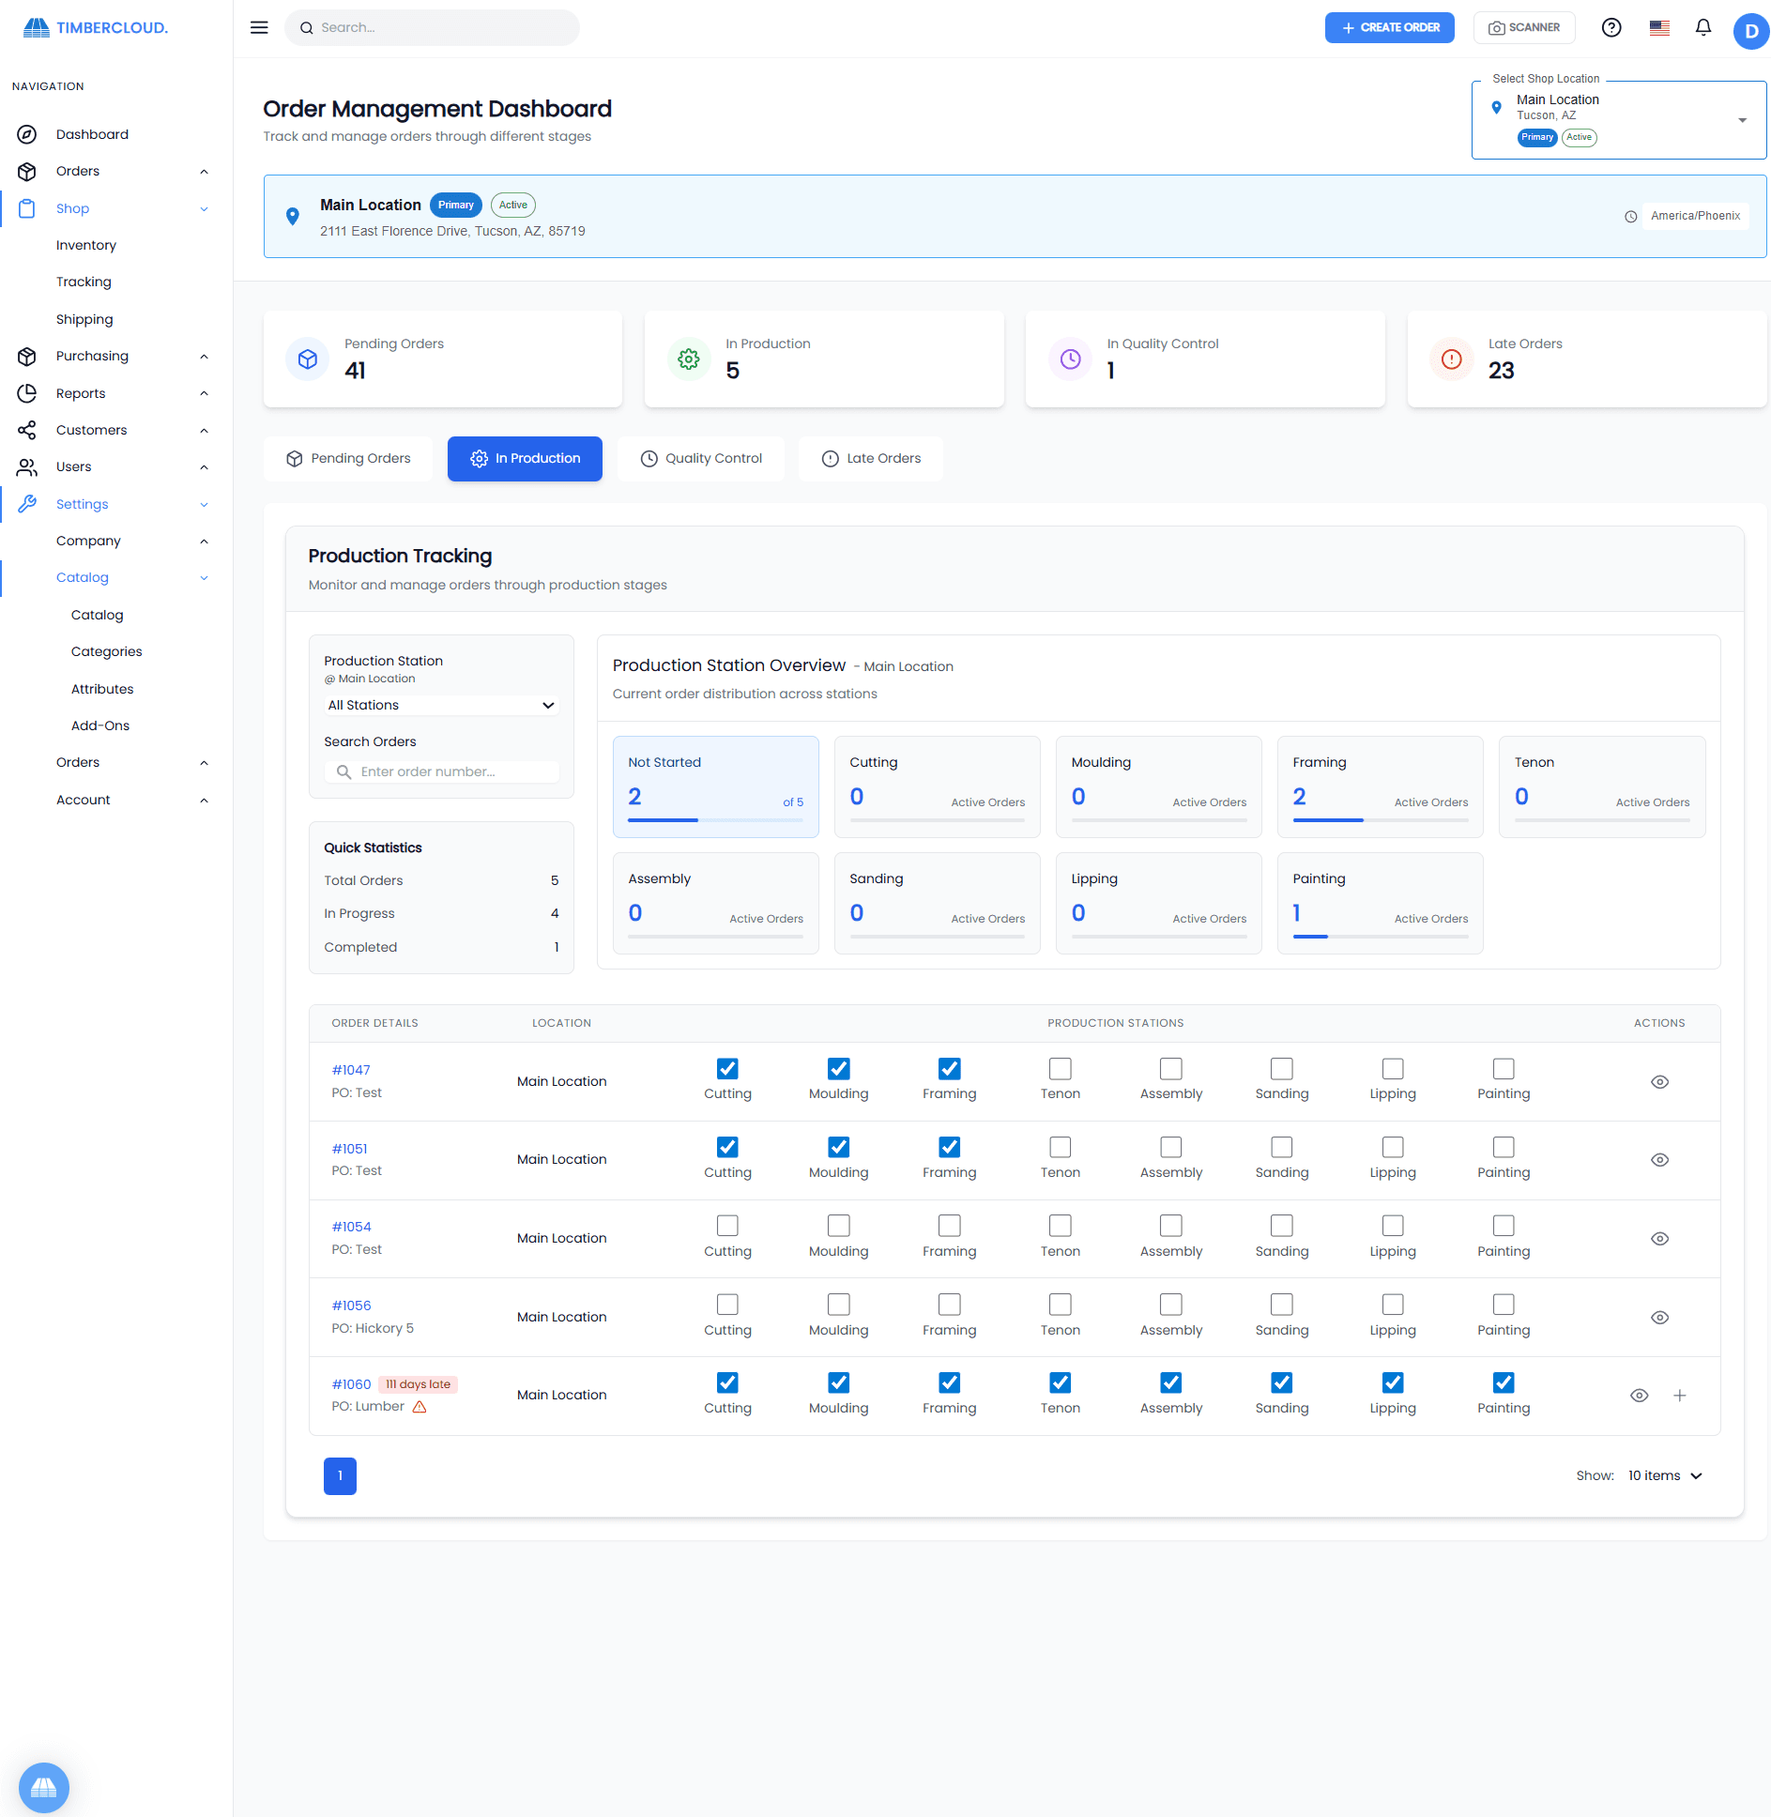The image size is (1771, 1817).
Task: Open the help question mark icon
Action: pyautogui.click(x=1611, y=27)
